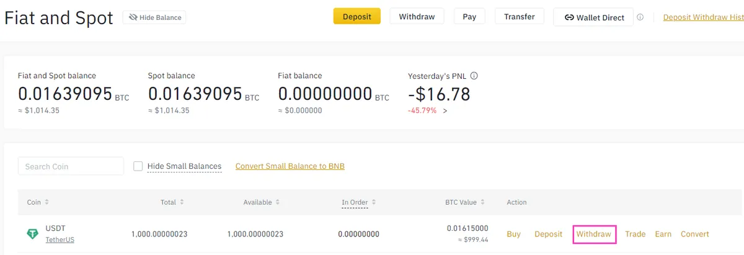Click Buy in the USDT row

(513, 234)
